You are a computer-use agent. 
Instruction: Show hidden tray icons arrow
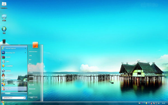[x=144, y=103]
